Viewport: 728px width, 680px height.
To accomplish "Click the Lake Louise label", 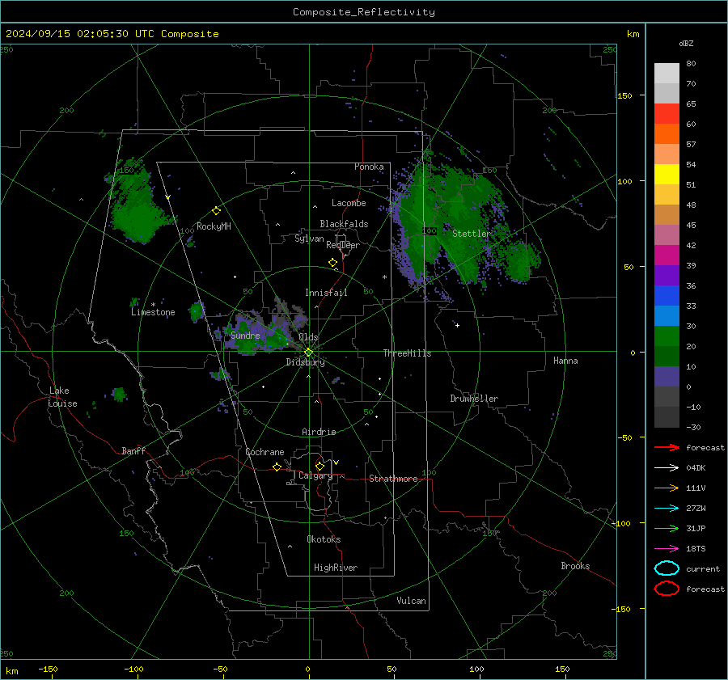I will (x=62, y=397).
